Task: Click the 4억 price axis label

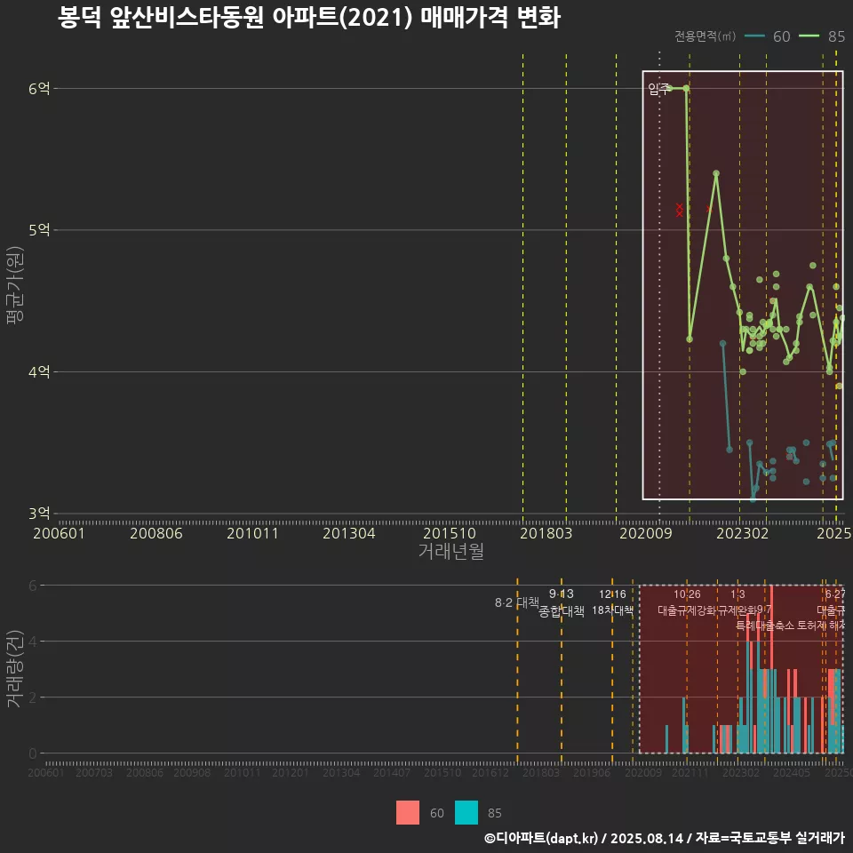Action: coord(39,372)
